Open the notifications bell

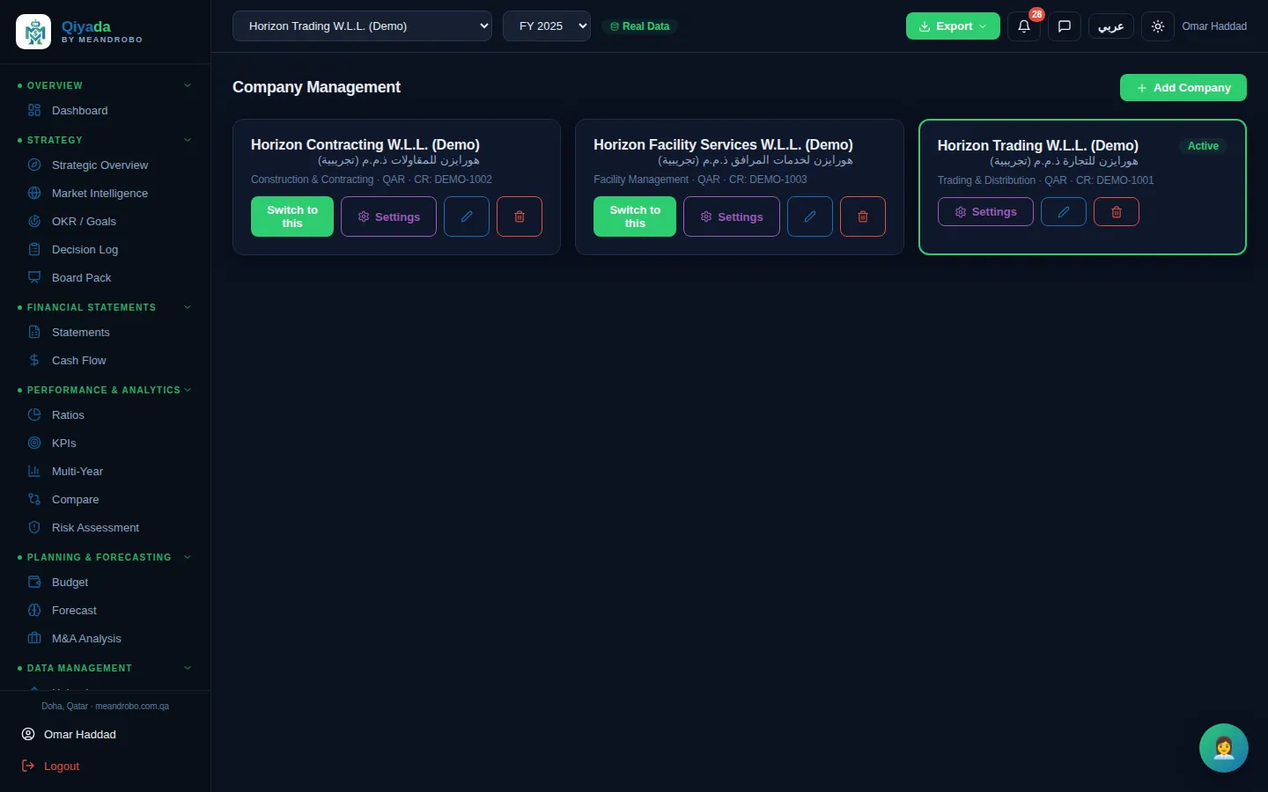[1023, 26]
